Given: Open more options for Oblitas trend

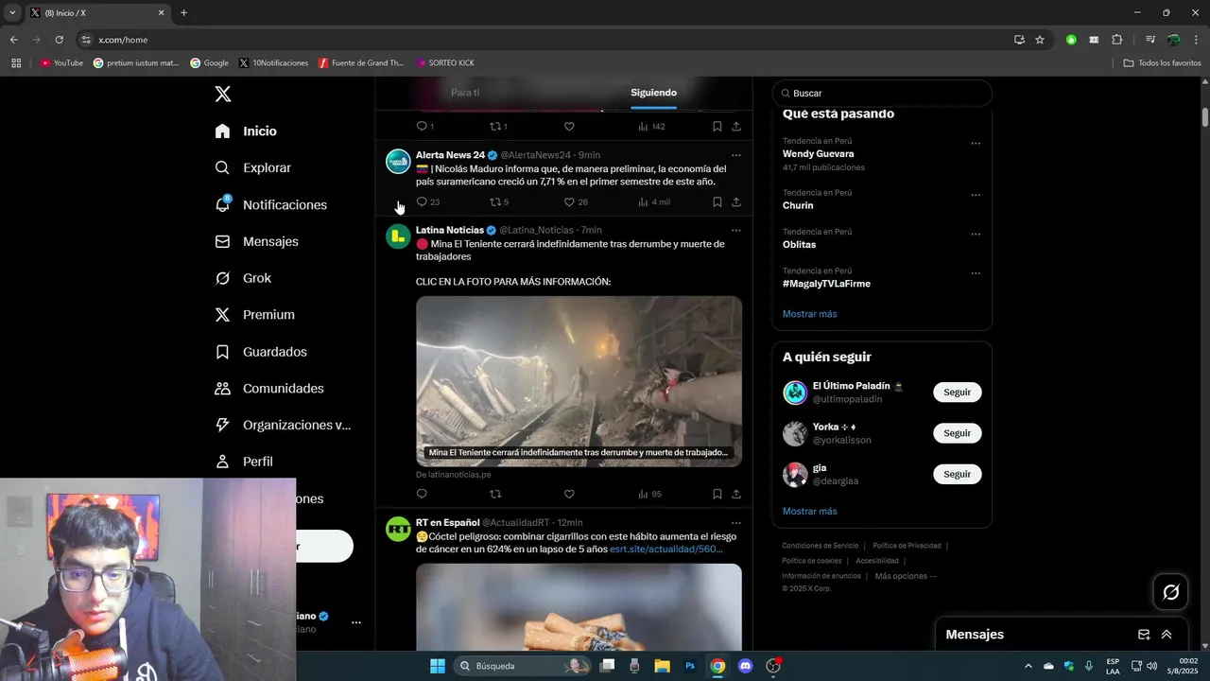Looking at the screenshot, I should [976, 235].
